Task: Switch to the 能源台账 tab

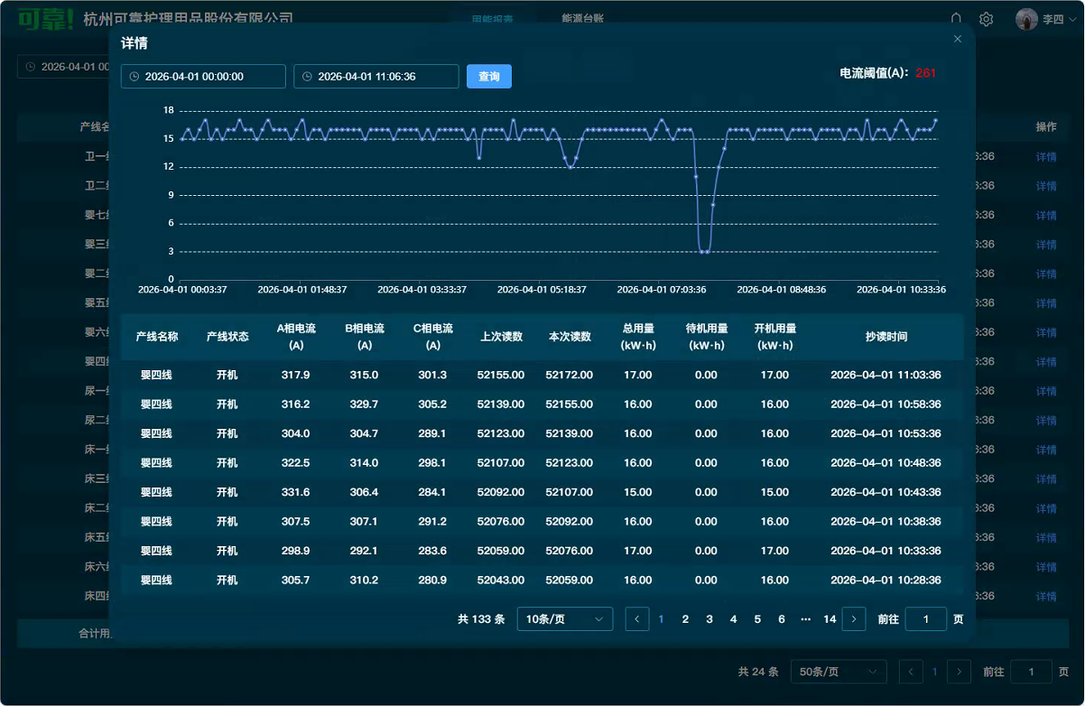Action: pyautogui.click(x=582, y=19)
